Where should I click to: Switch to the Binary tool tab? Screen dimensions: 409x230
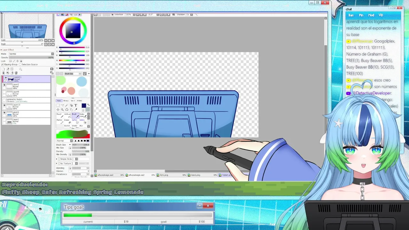66,101
